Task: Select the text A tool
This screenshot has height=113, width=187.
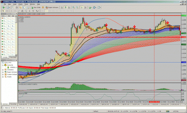Action: pos(29,11)
